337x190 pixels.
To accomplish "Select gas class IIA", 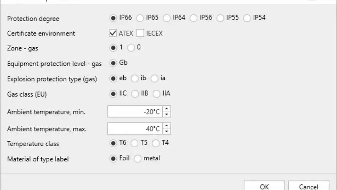I will 157,94.
